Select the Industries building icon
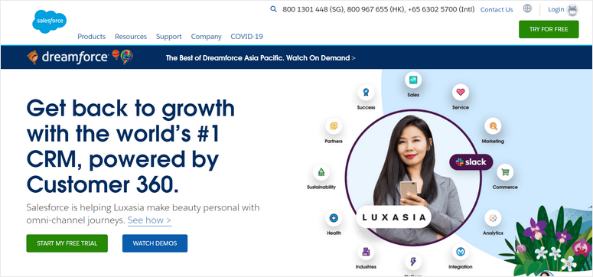Screen dimensions: 593x277 [366, 252]
